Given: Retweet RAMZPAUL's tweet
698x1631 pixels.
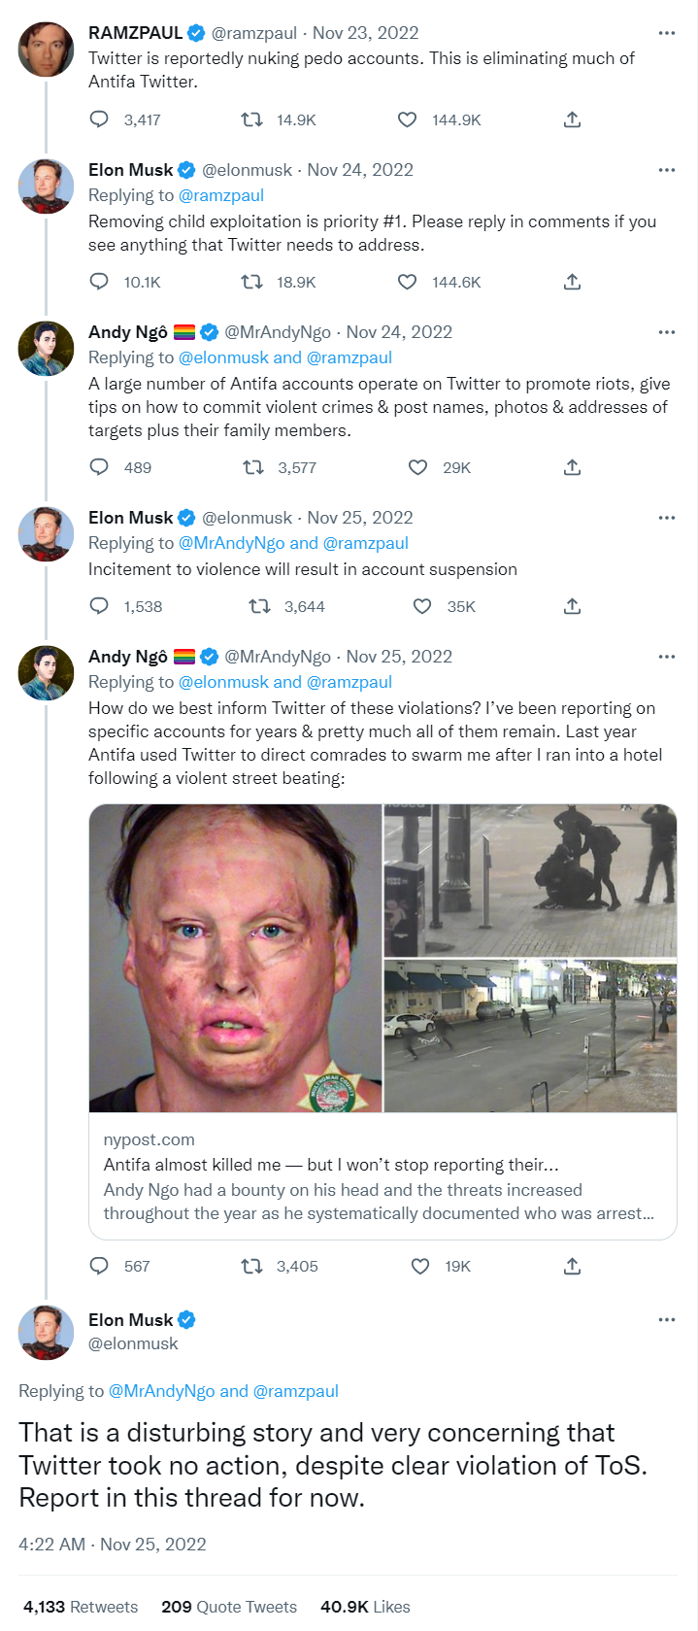Looking at the screenshot, I should (250, 119).
